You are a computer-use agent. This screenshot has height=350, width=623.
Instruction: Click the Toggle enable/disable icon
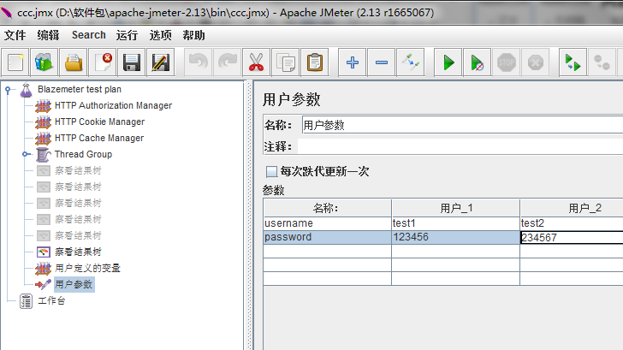click(411, 62)
